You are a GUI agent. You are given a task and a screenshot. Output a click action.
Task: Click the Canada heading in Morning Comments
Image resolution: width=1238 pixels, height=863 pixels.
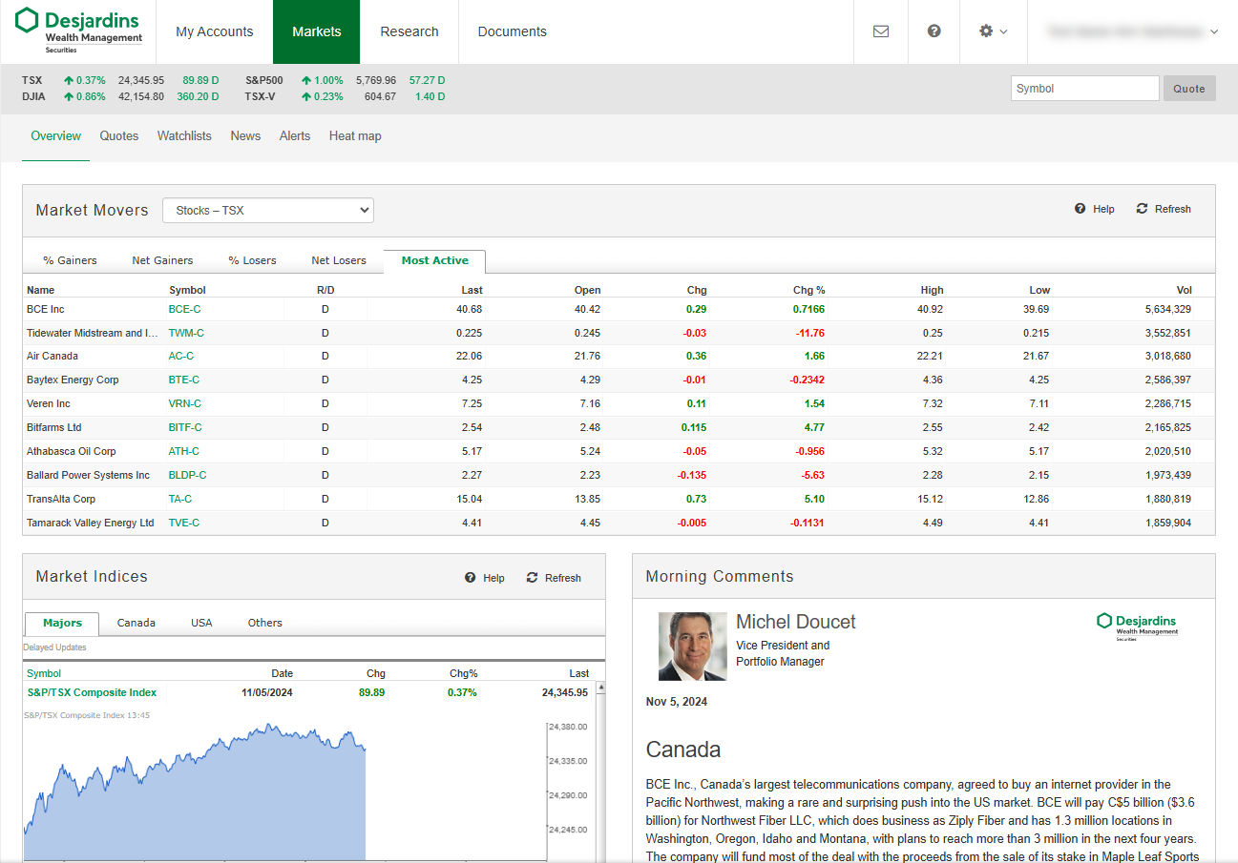683,750
